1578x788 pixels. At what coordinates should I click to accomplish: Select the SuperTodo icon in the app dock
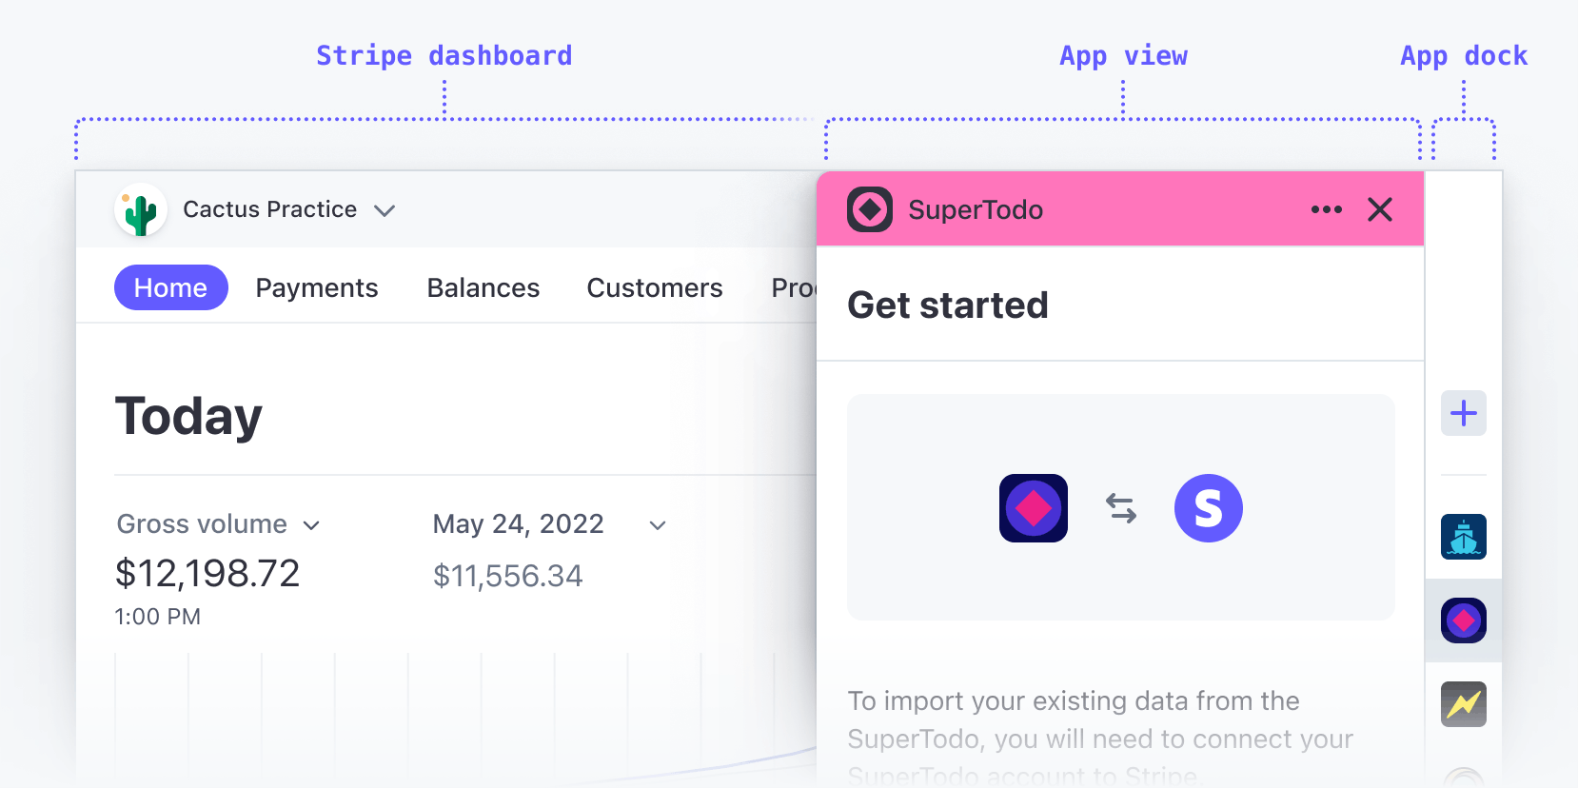[x=1464, y=621]
